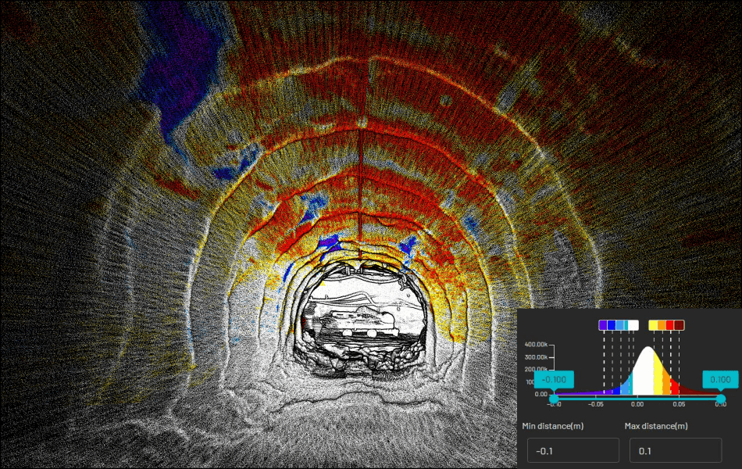This screenshot has width=742, height=469.
Task: Select the dark purple color swatch
Action: coord(603,324)
